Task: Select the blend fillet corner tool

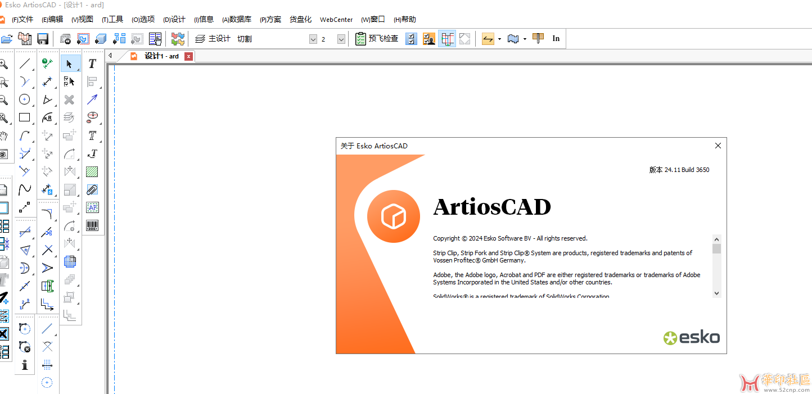Action: pos(47,214)
